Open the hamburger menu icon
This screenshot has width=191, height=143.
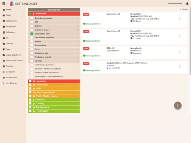[x=4, y=3]
